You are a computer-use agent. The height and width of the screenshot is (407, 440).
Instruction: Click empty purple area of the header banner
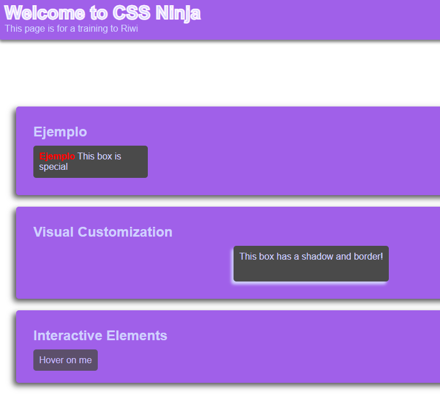coord(322,20)
